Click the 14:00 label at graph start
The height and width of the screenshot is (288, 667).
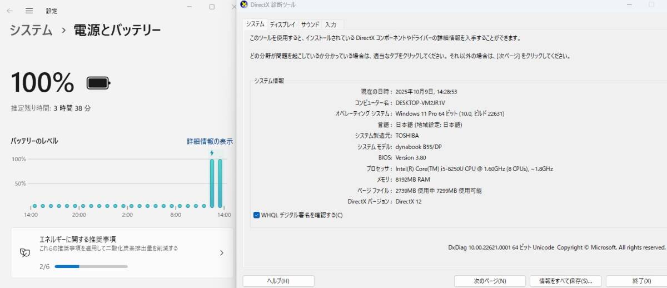point(31,215)
